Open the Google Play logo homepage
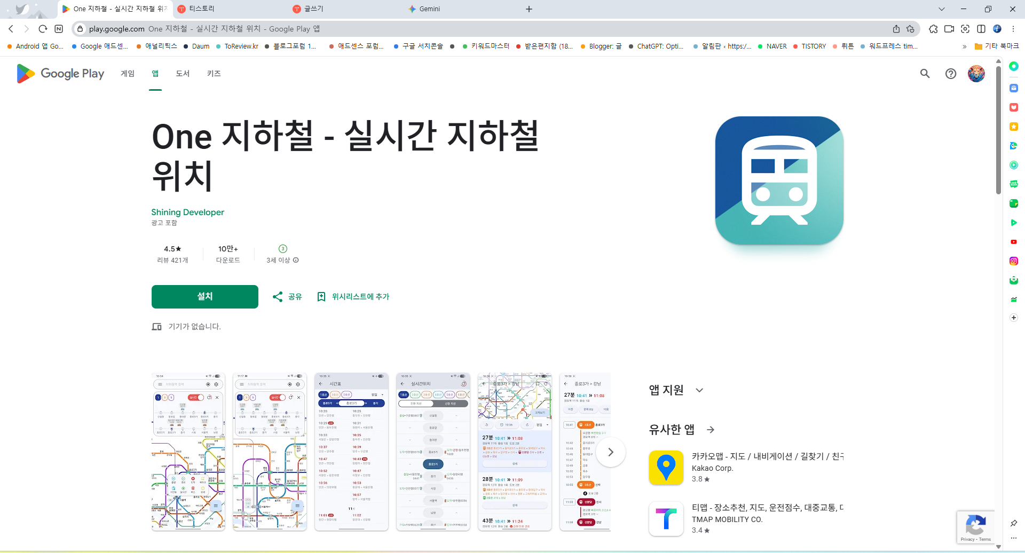 point(60,74)
